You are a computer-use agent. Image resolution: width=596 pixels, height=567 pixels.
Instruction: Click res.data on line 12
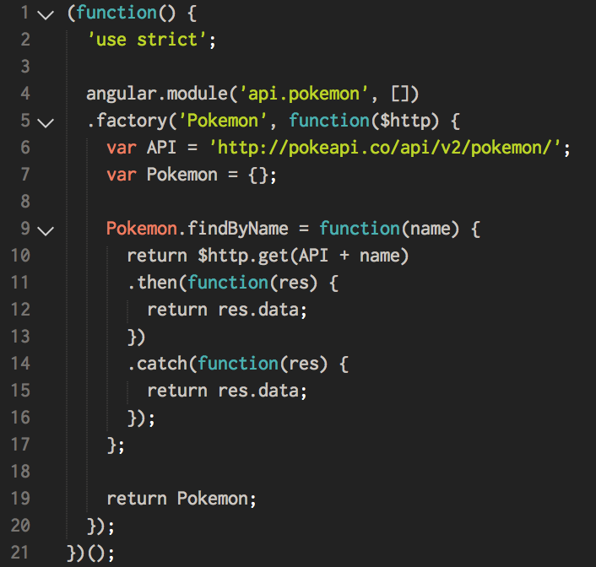258,310
